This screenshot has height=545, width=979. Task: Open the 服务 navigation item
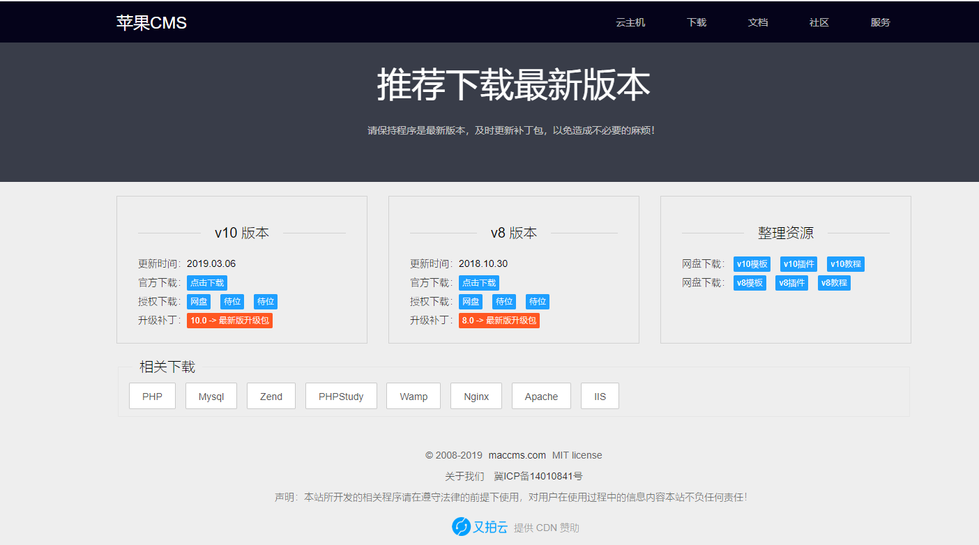(x=880, y=22)
